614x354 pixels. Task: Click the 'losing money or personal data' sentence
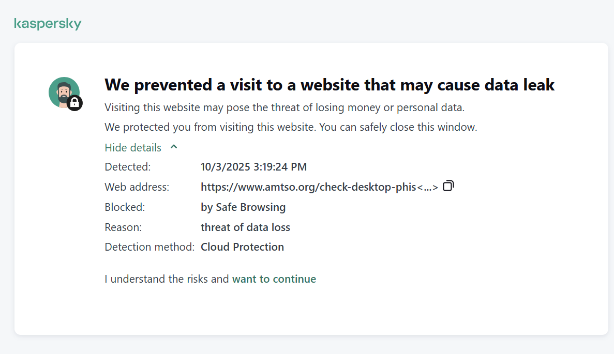click(284, 107)
